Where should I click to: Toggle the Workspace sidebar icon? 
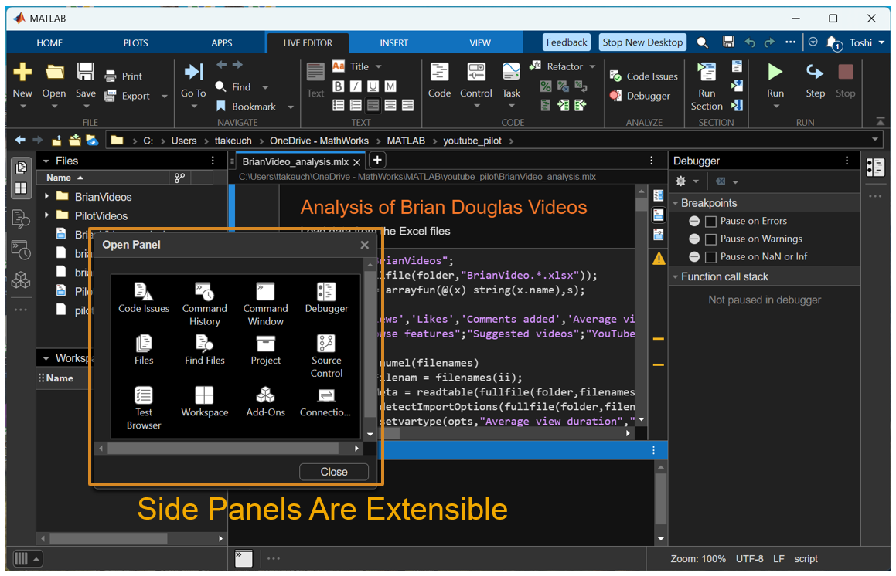[21, 188]
